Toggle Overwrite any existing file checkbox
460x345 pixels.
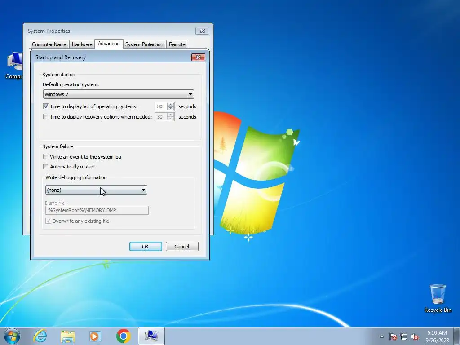pyautogui.click(x=48, y=221)
